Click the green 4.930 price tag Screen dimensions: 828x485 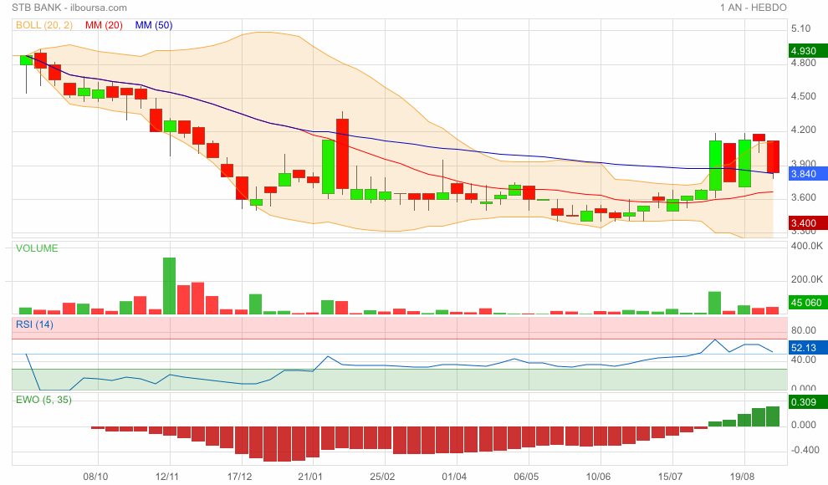point(808,51)
